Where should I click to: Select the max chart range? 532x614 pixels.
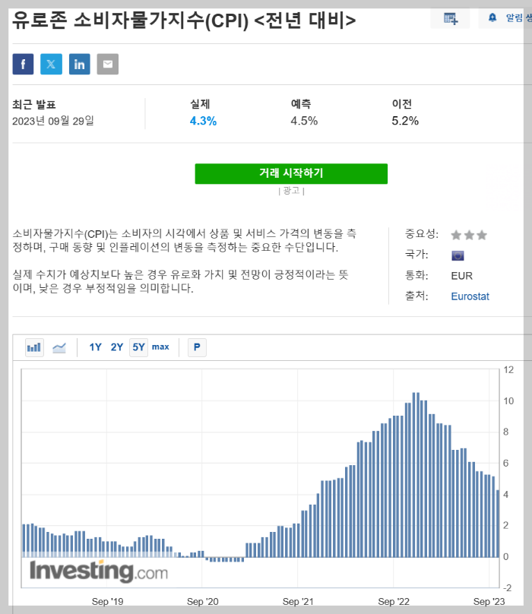pyautogui.click(x=160, y=347)
